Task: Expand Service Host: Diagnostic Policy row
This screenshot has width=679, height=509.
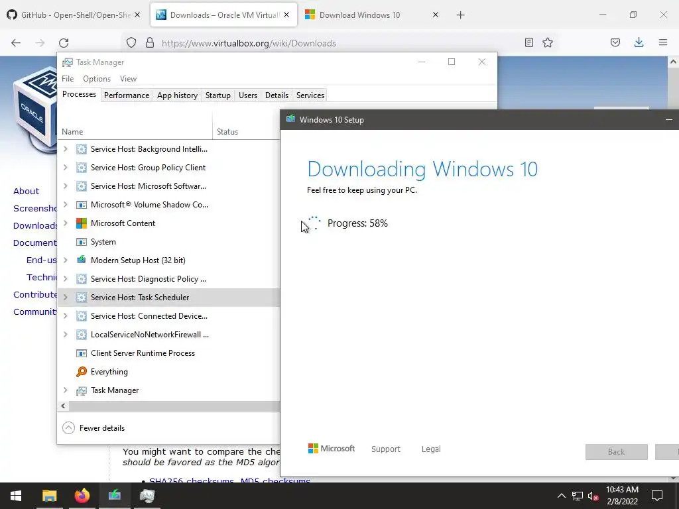Action: pyautogui.click(x=66, y=279)
